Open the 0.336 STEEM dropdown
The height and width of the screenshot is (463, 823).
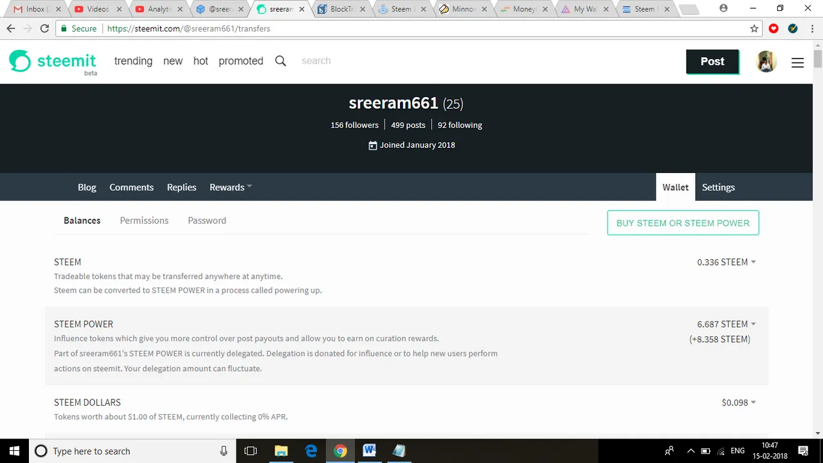tap(727, 262)
